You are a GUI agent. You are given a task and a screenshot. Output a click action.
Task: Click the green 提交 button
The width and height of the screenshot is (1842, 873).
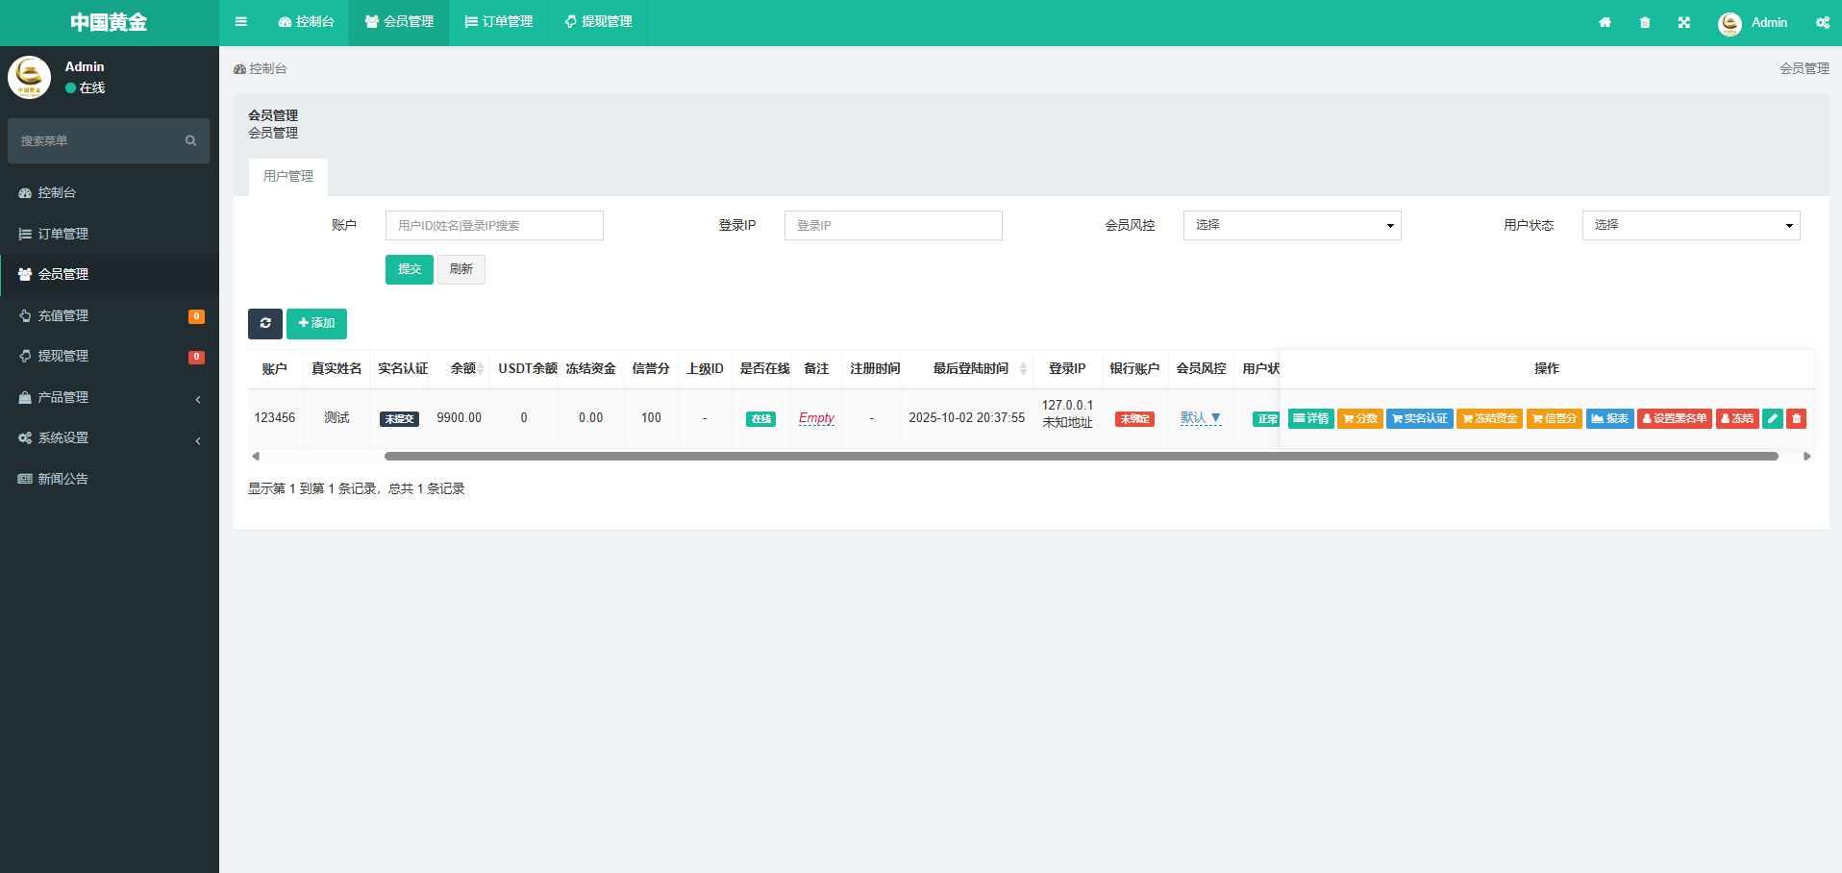(x=410, y=270)
